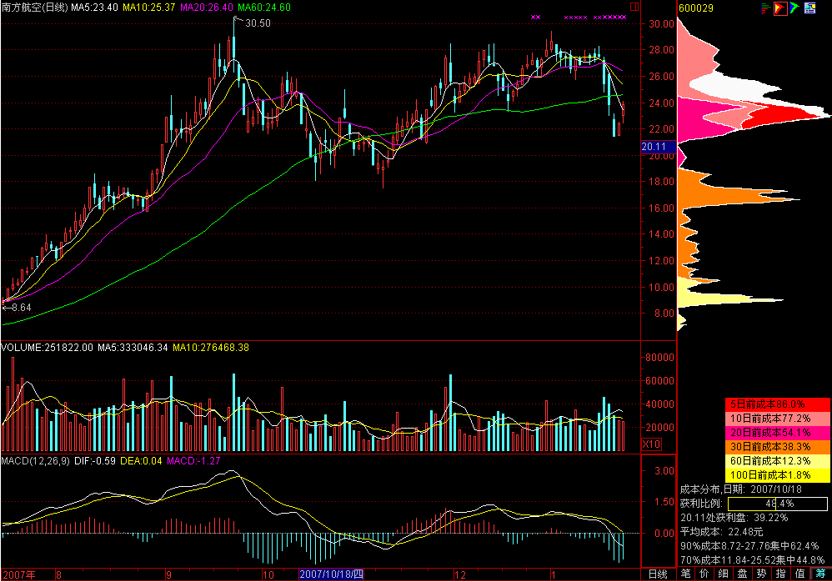832x582 pixels.
Task: Click the 30日前成本38.3% orange legend
Action: [777, 447]
